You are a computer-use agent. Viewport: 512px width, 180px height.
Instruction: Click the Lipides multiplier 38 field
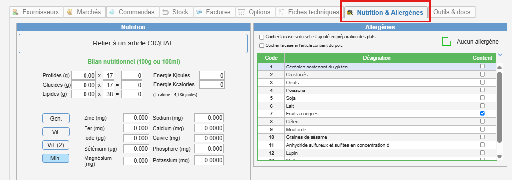click(x=108, y=94)
